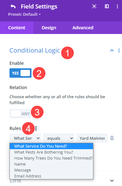Switch to the Design tab
This screenshot has height=186, width=122.
[49, 28]
